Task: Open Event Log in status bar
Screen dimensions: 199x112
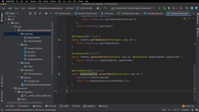Action: [x=188, y=106]
